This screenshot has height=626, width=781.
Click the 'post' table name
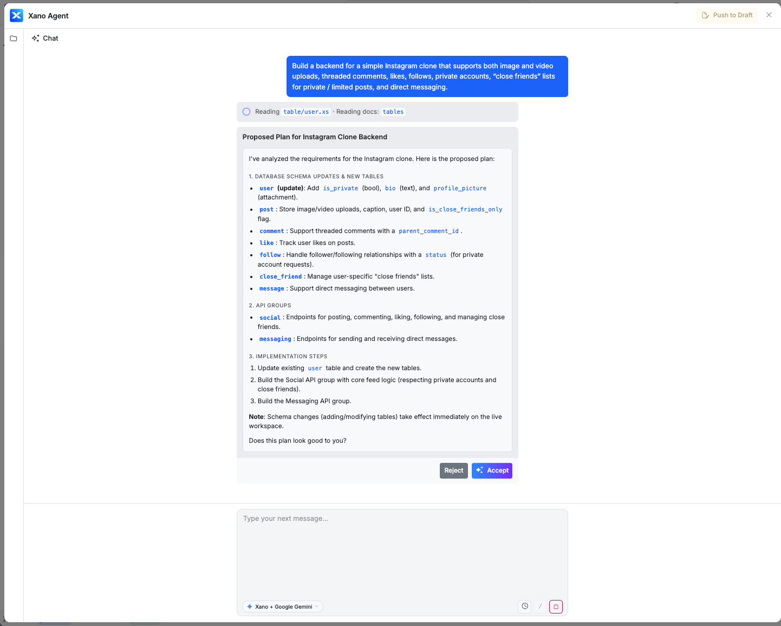click(266, 209)
